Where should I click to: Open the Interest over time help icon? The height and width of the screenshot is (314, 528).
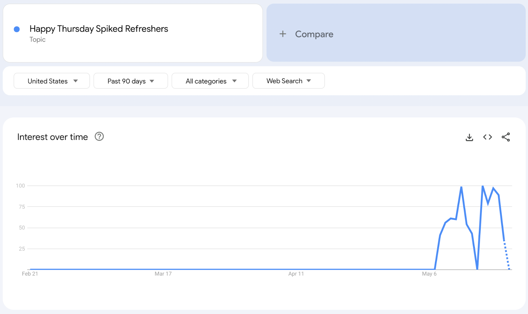point(99,137)
